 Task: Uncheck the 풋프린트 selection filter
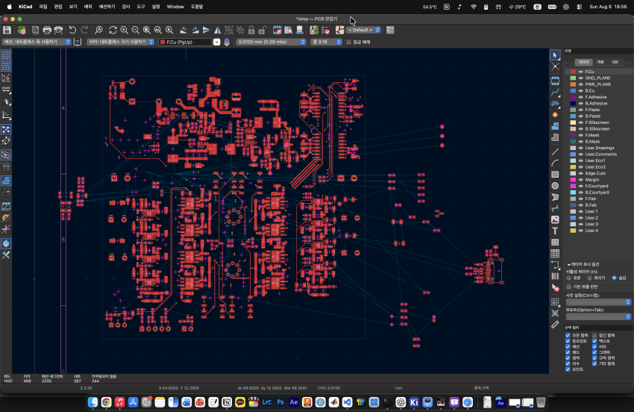tap(568, 341)
